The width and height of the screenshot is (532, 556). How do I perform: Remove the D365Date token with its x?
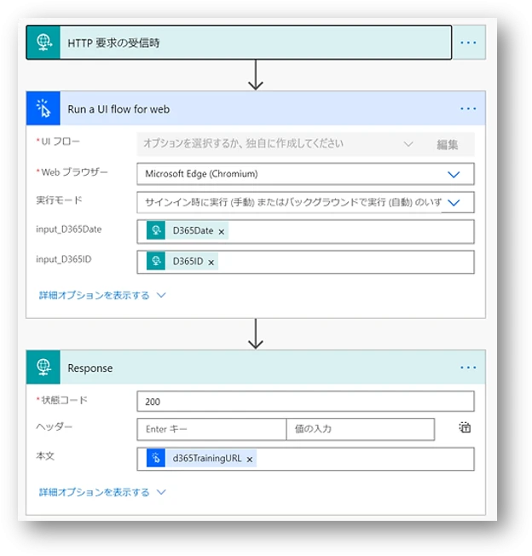[222, 232]
